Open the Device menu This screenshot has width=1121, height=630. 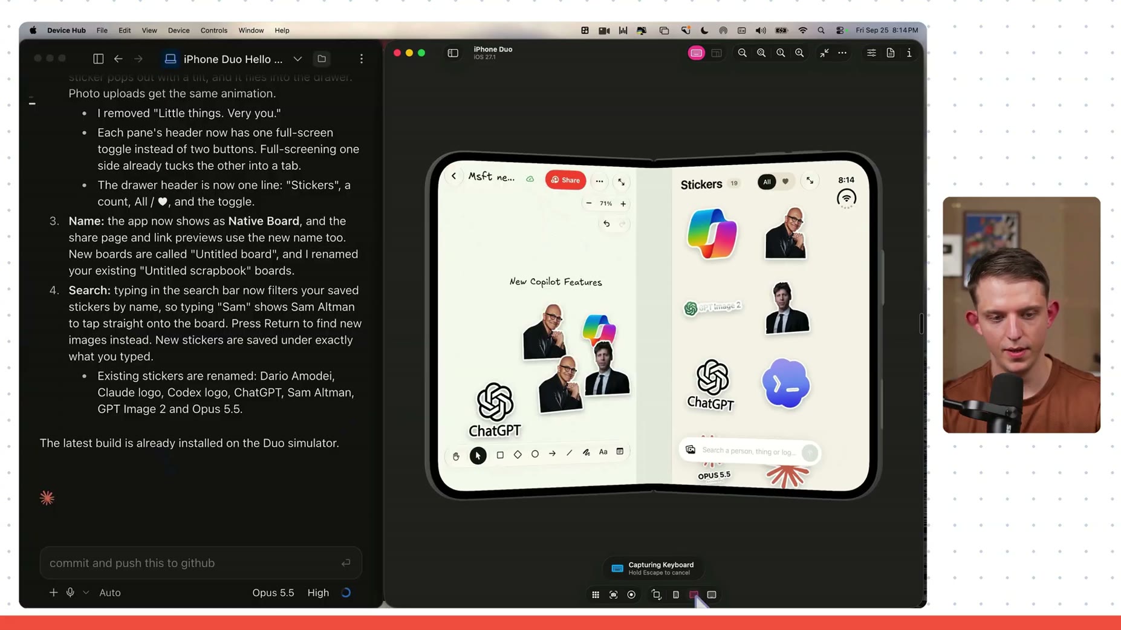tap(178, 30)
